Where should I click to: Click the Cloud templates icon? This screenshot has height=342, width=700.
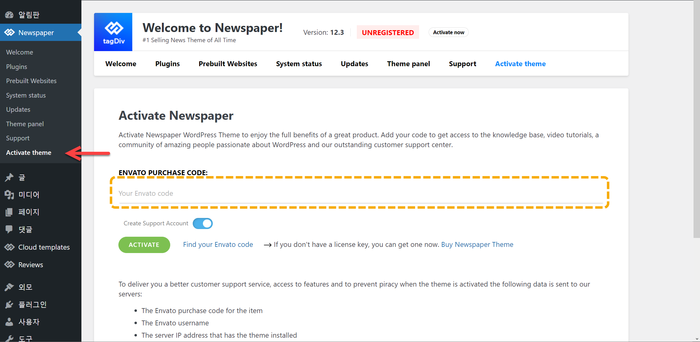coord(9,247)
